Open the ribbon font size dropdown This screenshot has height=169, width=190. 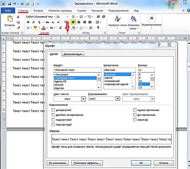[67, 17]
